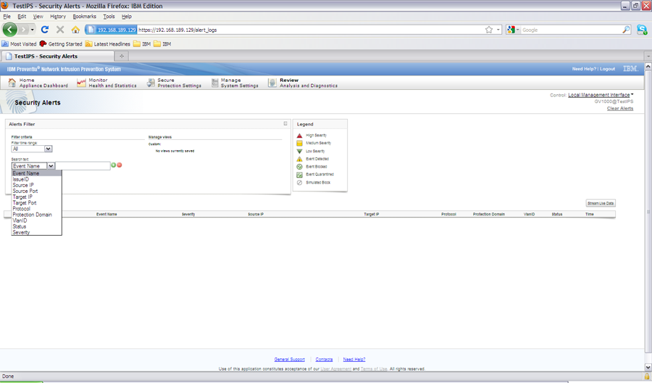Sort by the Time column header
652x383 pixels.
pos(590,214)
